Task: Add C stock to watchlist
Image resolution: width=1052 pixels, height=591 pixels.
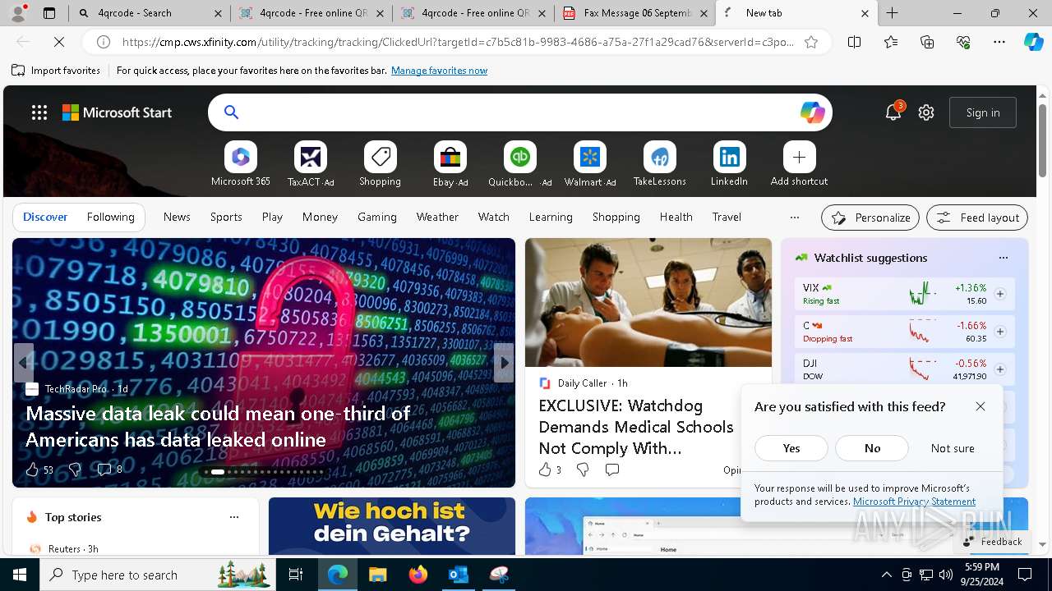Action: point(999,332)
